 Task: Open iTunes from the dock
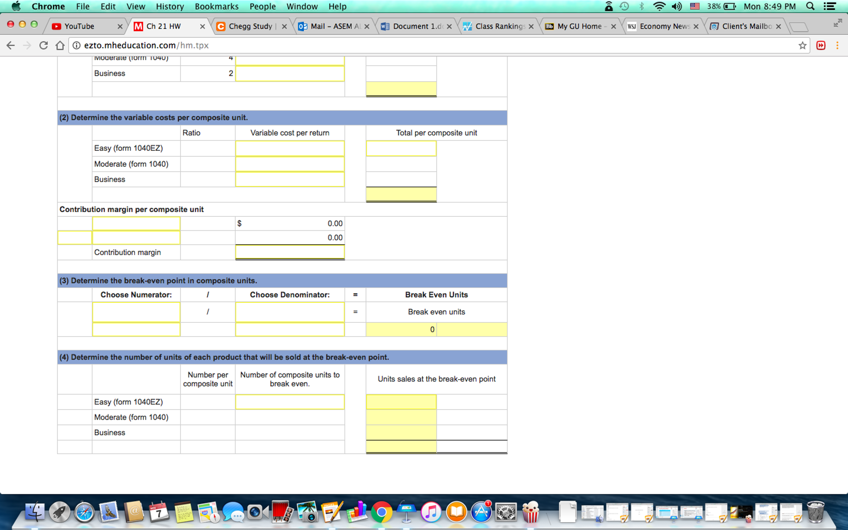pos(431,512)
